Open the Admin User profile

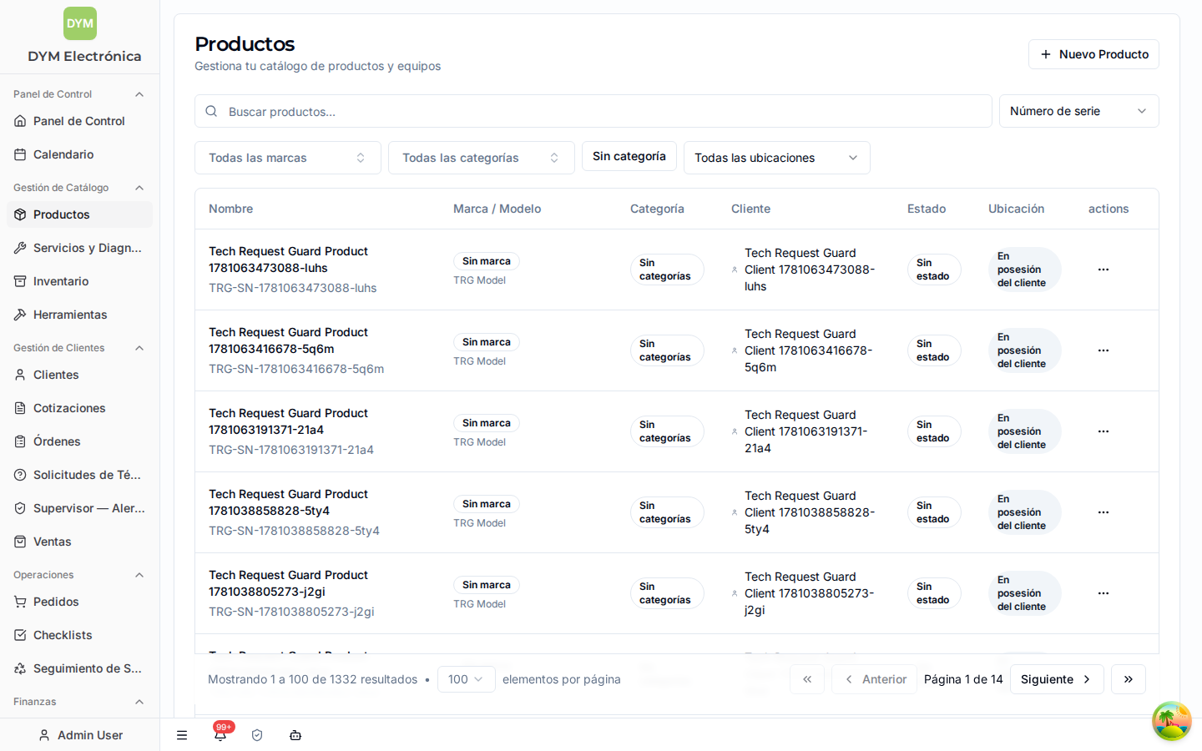(80, 735)
